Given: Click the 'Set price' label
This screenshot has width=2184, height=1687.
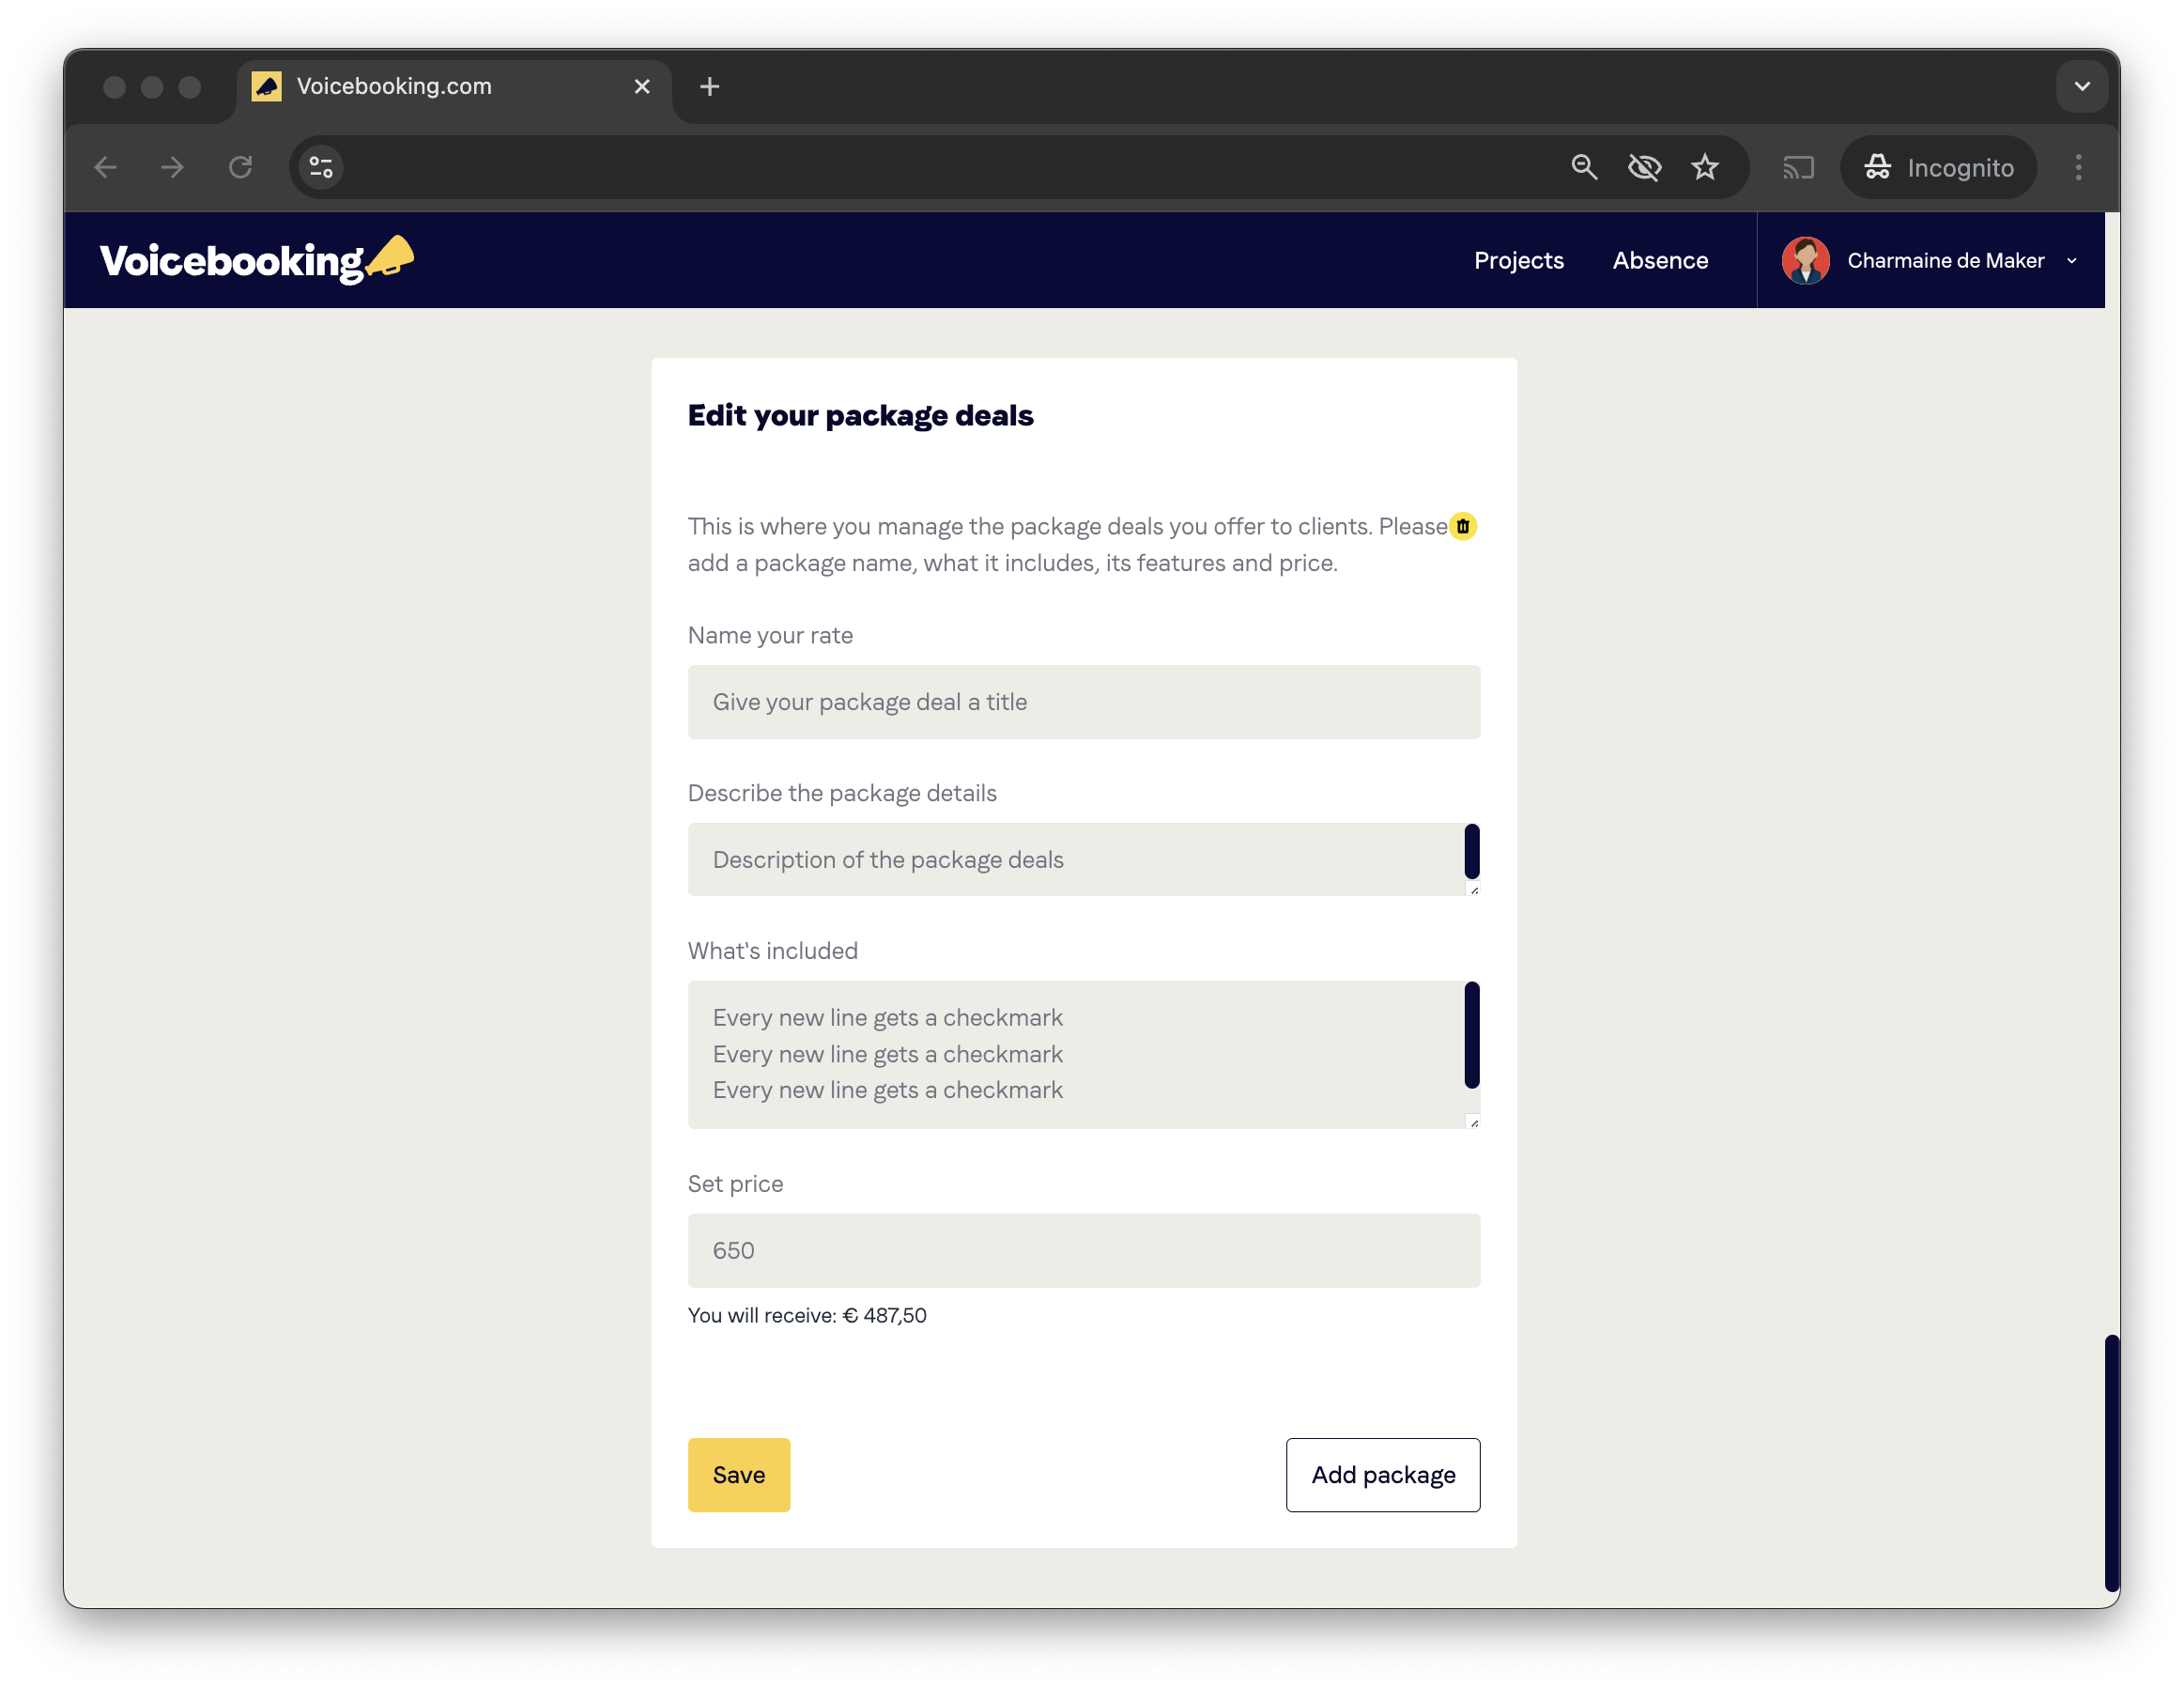Looking at the screenshot, I should click(x=735, y=1184).
